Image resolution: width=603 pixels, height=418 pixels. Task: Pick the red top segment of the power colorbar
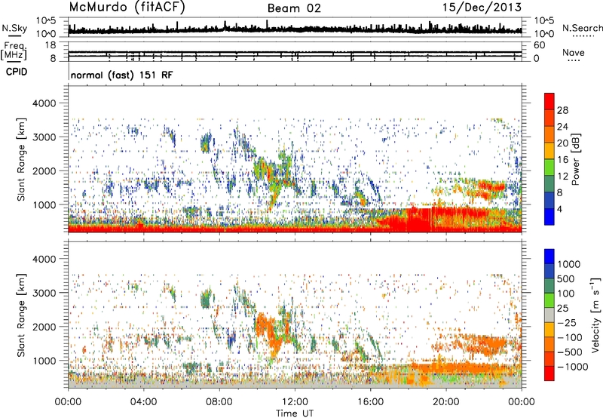tap(549, 102)
